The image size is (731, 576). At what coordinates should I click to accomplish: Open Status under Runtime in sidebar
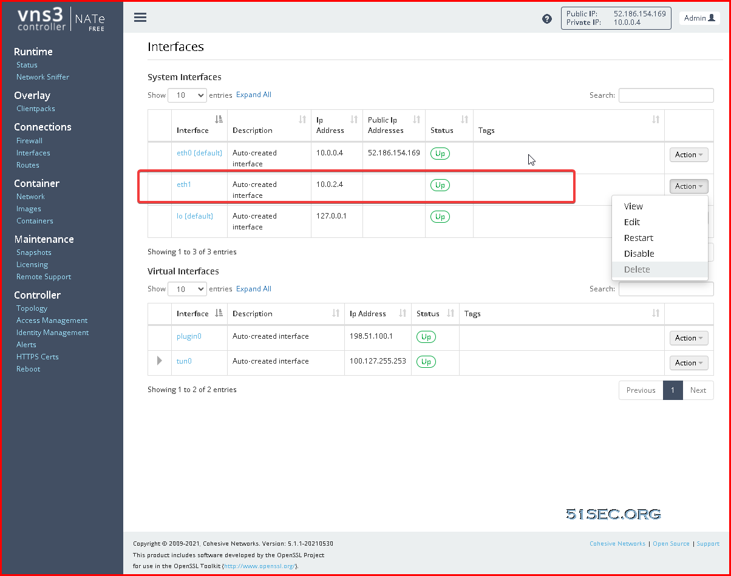[27, 65]
